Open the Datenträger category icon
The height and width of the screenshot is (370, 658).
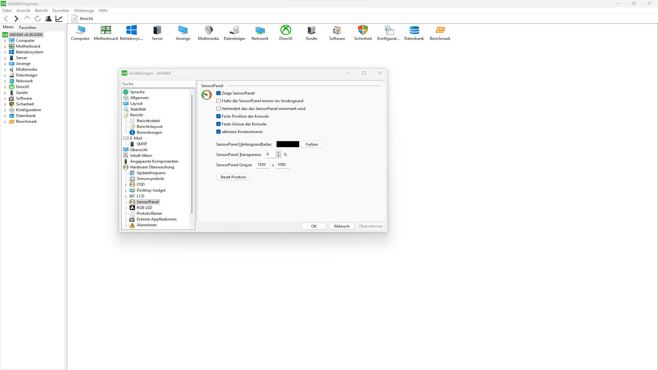tap(234, 30)
